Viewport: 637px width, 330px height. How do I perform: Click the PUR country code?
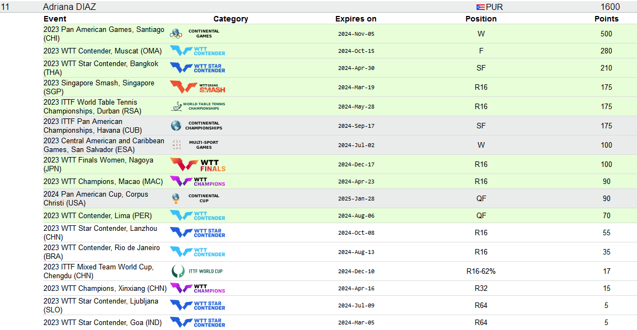click(x=494, y=7)
